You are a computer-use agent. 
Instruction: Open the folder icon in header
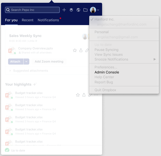click(85, 10)
